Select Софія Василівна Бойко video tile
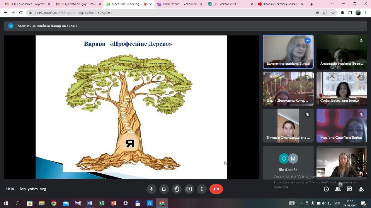Screen dimensions: 371x208 coord(342,89)
